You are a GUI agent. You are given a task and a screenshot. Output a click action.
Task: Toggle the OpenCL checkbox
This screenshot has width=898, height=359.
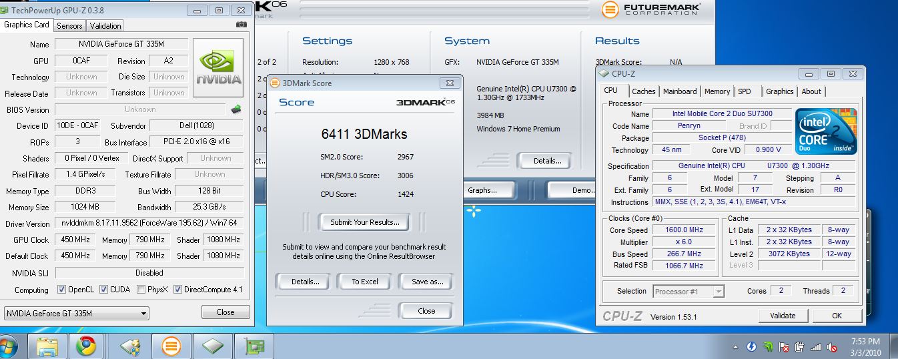61,290
